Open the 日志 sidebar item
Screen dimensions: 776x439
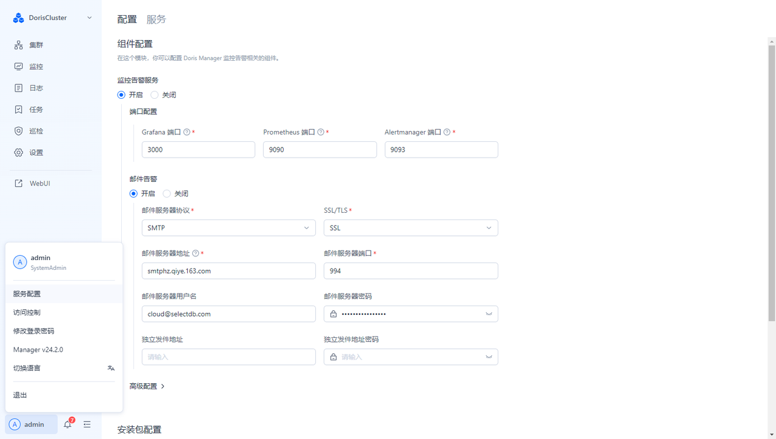(x=51, y=88)
